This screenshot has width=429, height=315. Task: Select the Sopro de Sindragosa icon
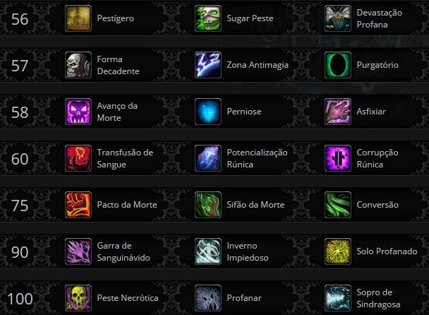click(x=338, y=298)
